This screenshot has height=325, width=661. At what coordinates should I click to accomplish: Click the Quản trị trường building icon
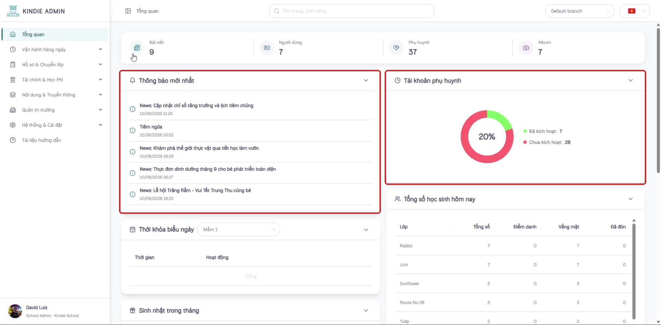click(13, 110)
